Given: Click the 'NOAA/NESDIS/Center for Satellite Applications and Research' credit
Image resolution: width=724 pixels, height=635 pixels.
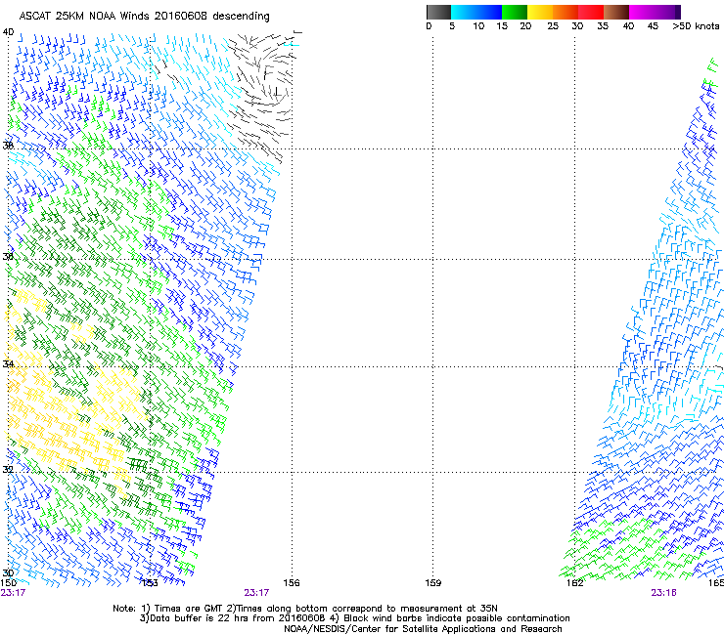Looking at the screenshot, I should pyautogui.click(x=423, y=629).
